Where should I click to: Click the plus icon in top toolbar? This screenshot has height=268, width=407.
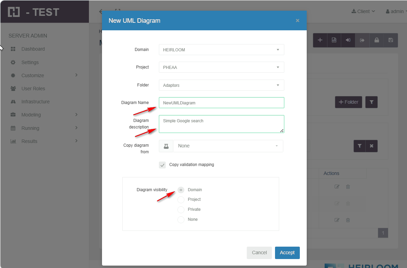coord(320,40)
